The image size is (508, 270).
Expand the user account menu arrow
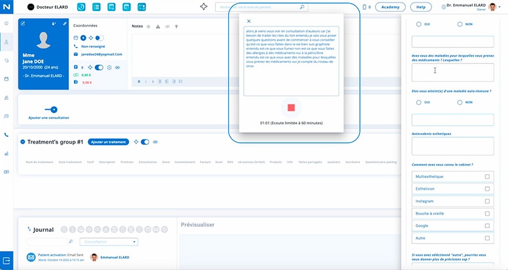click(500, 7)
